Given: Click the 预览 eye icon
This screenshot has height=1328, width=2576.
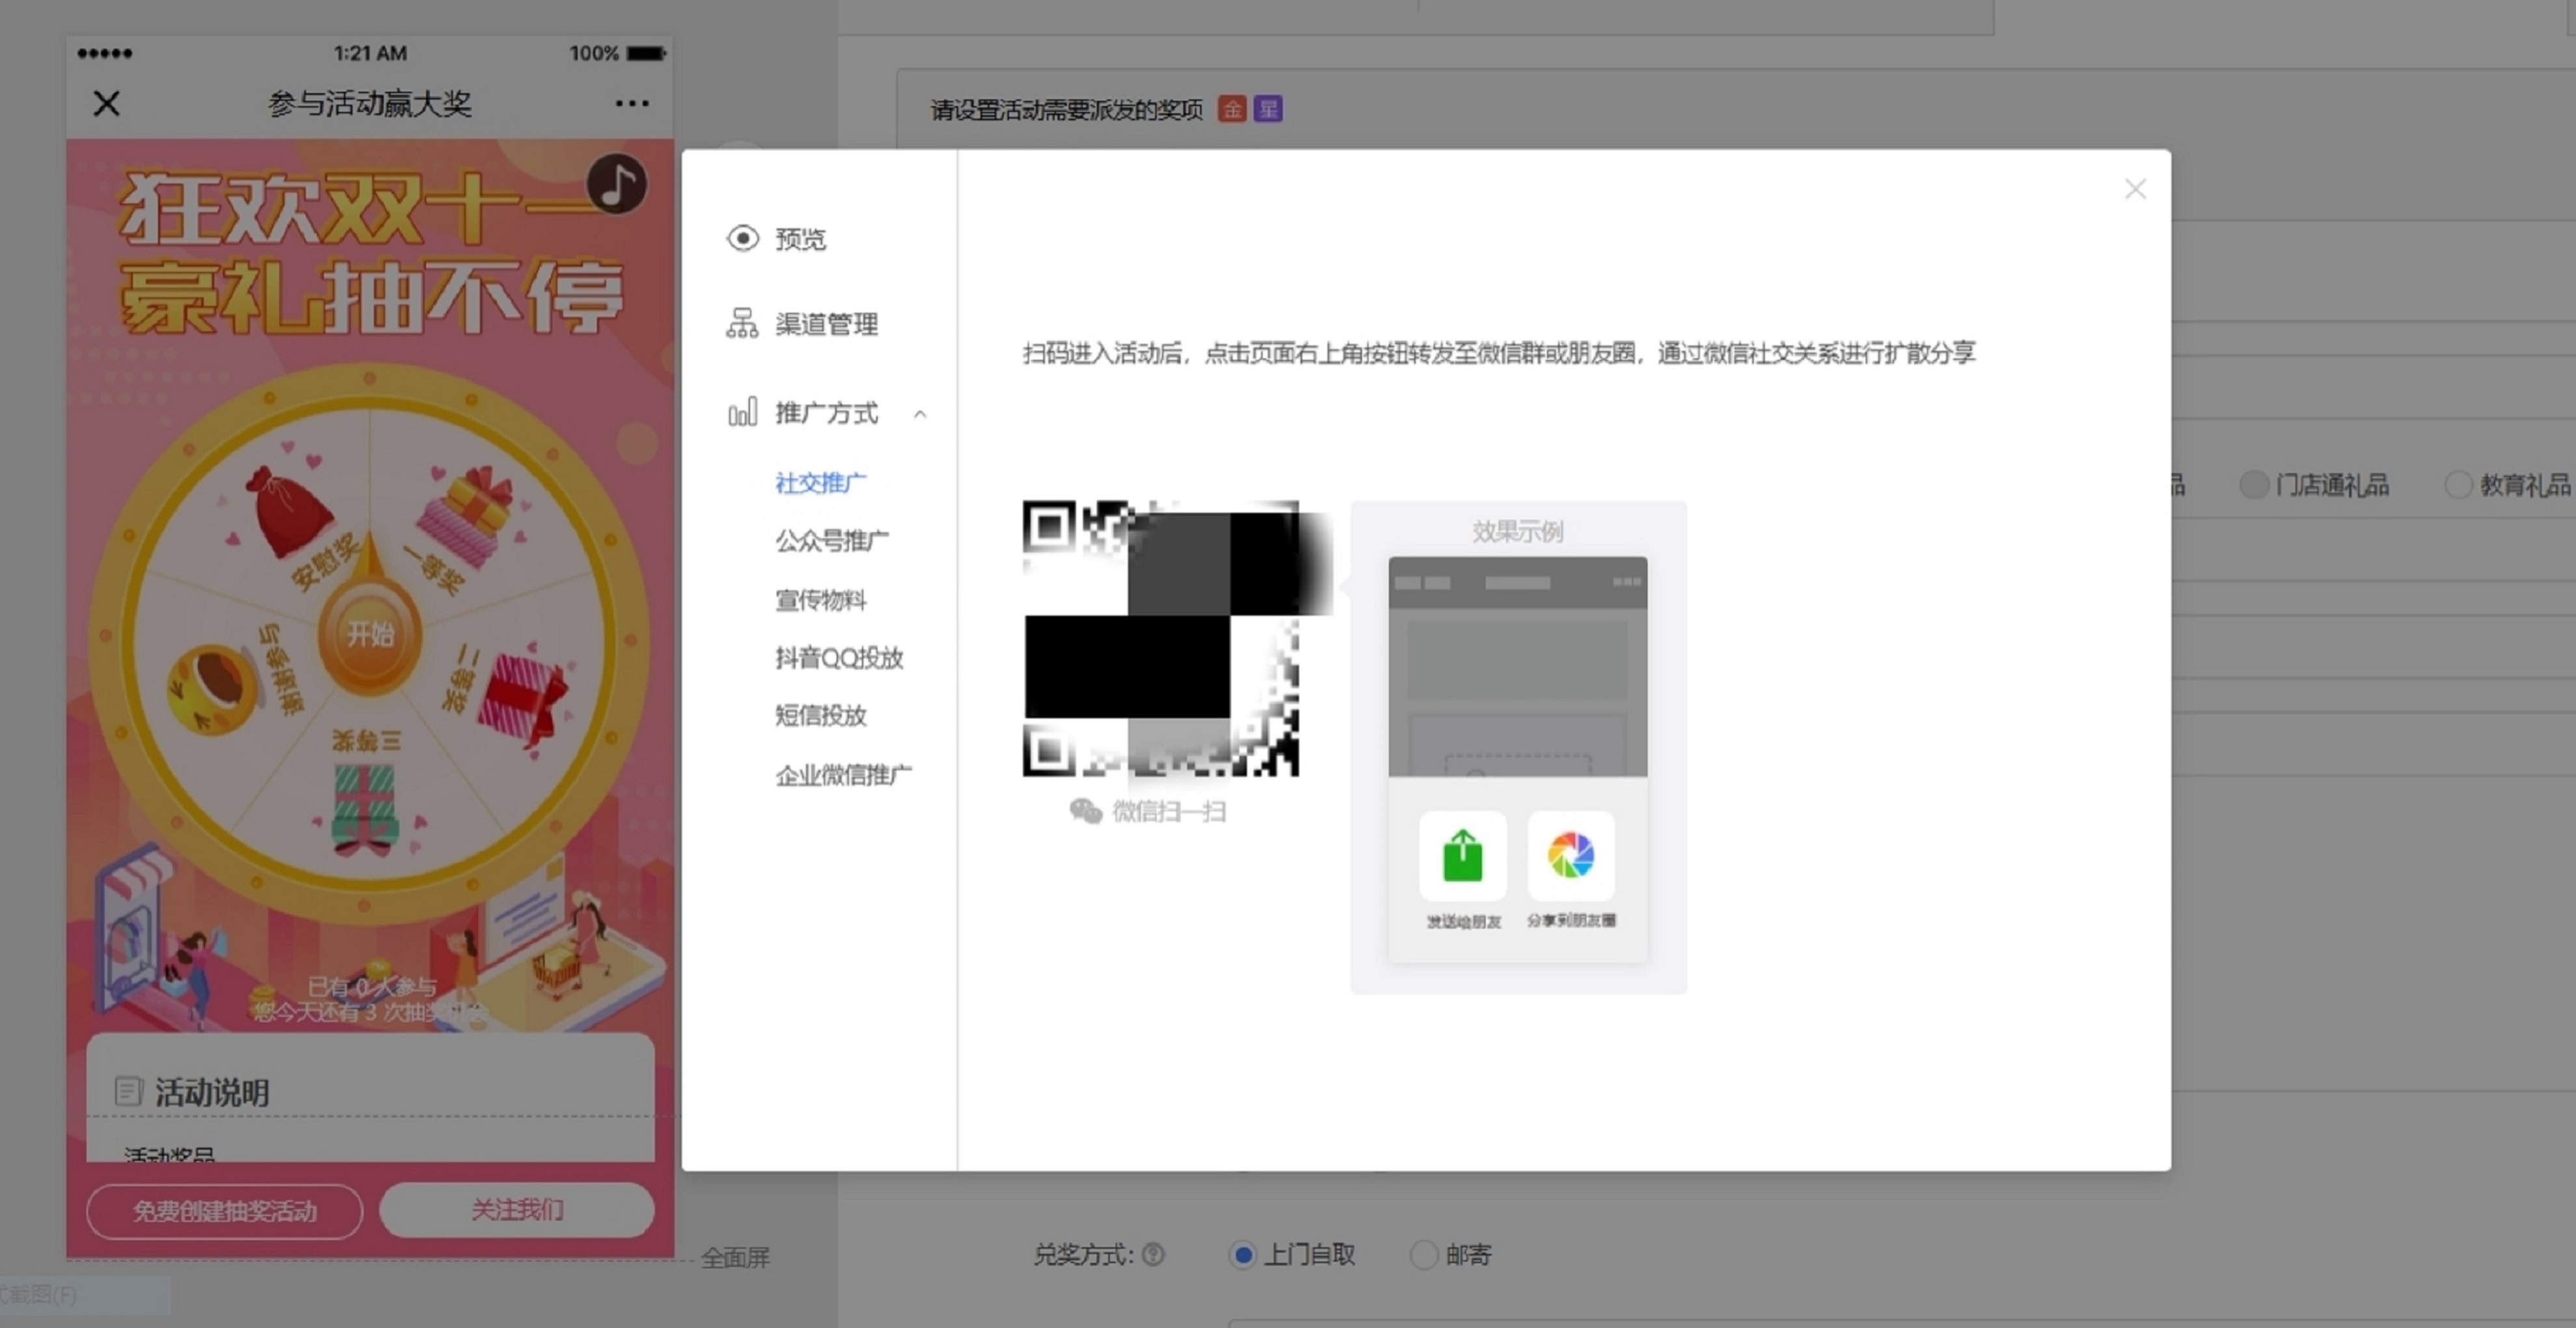Looking at the screenshot, I should coord(742,238).
